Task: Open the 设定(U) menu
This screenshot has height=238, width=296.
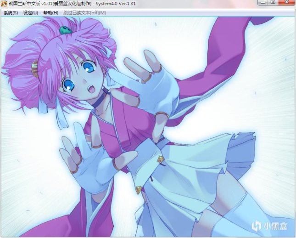Action: (x=31, y=13)
